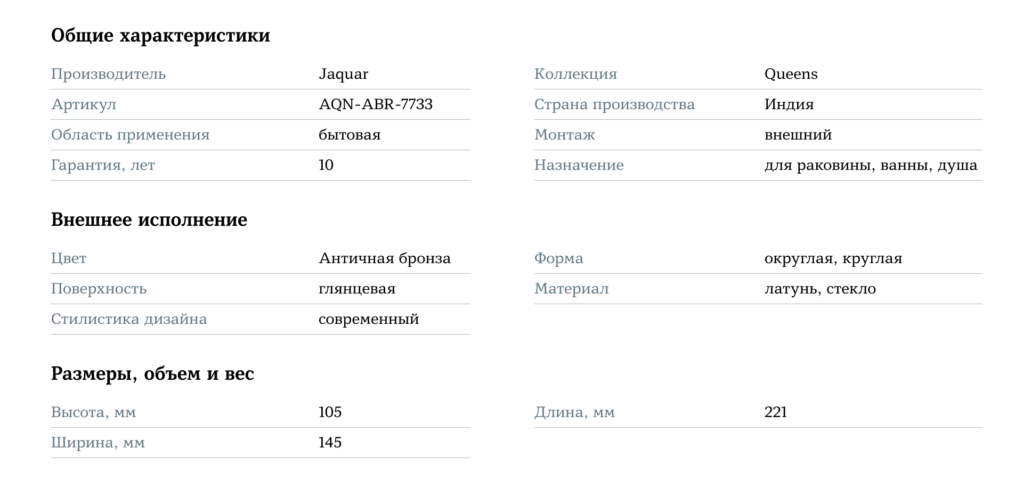1023x481 pixels.
Task: Click the 'Область применения' label
Action: click(x=131, y=135)
